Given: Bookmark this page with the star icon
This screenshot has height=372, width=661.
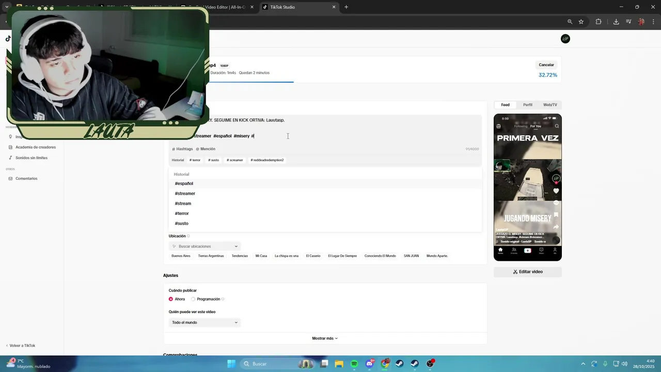Looking at the screenshot, I should (581, 22).
